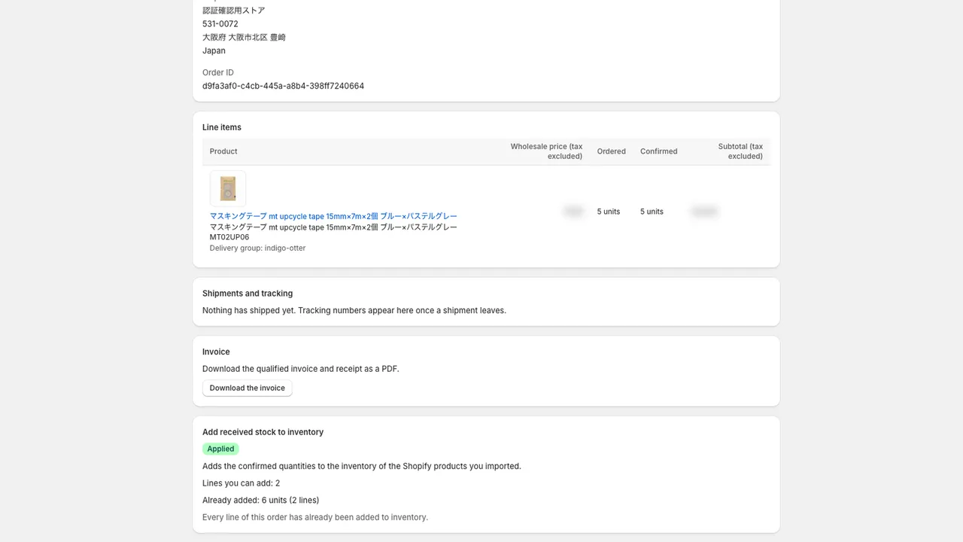The height and width of the screenshot is (542, 963).
Task: Click the Ordered column header
Action: pos(612,151)
